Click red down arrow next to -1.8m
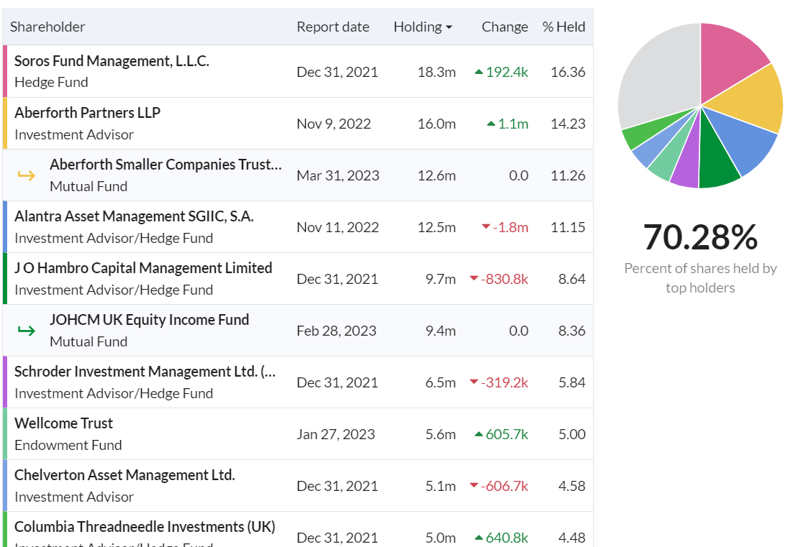The height and width of the screenshot is (547, 793). (x=486, y=227)
